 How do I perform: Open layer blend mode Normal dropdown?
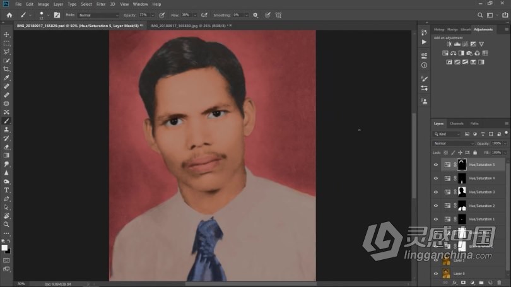click(x=454, y=143)
